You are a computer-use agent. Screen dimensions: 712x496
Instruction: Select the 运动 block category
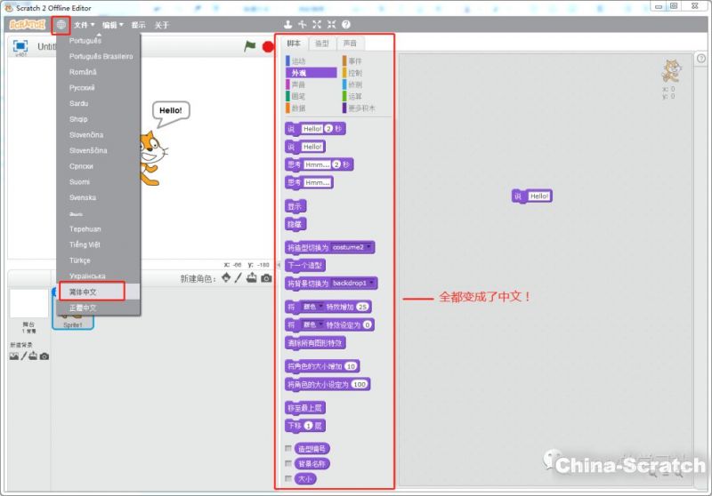311,60
